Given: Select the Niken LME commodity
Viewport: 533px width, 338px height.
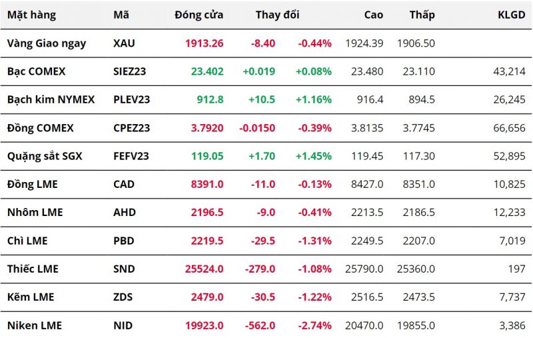Looking at the screenshot, I should 34,325.
